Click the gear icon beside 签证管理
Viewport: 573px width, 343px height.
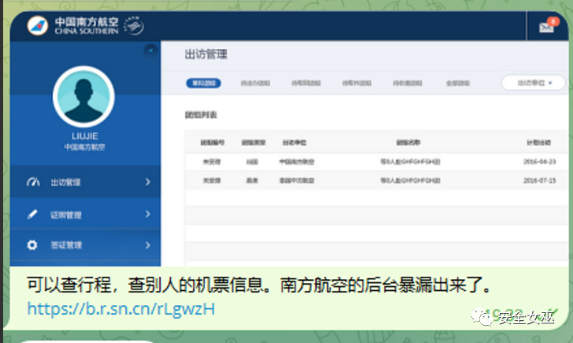tap(32, 244)
